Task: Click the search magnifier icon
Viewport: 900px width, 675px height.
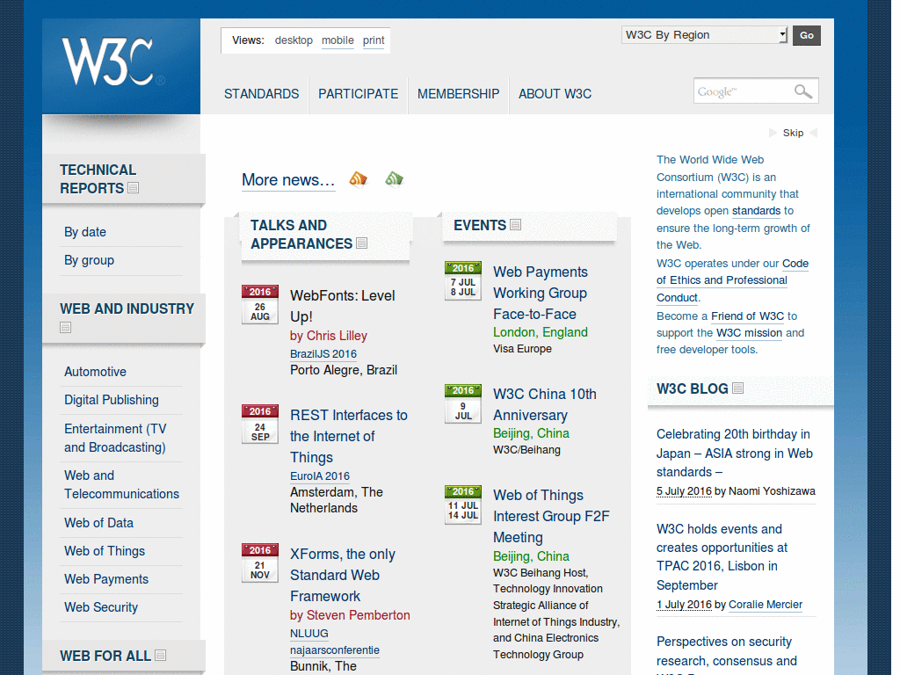Action: tap(803, 91)
